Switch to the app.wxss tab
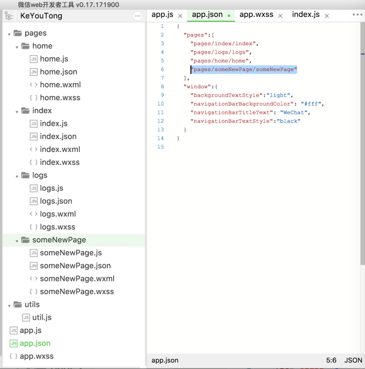 pyautogui.click(x=256, y=15)
